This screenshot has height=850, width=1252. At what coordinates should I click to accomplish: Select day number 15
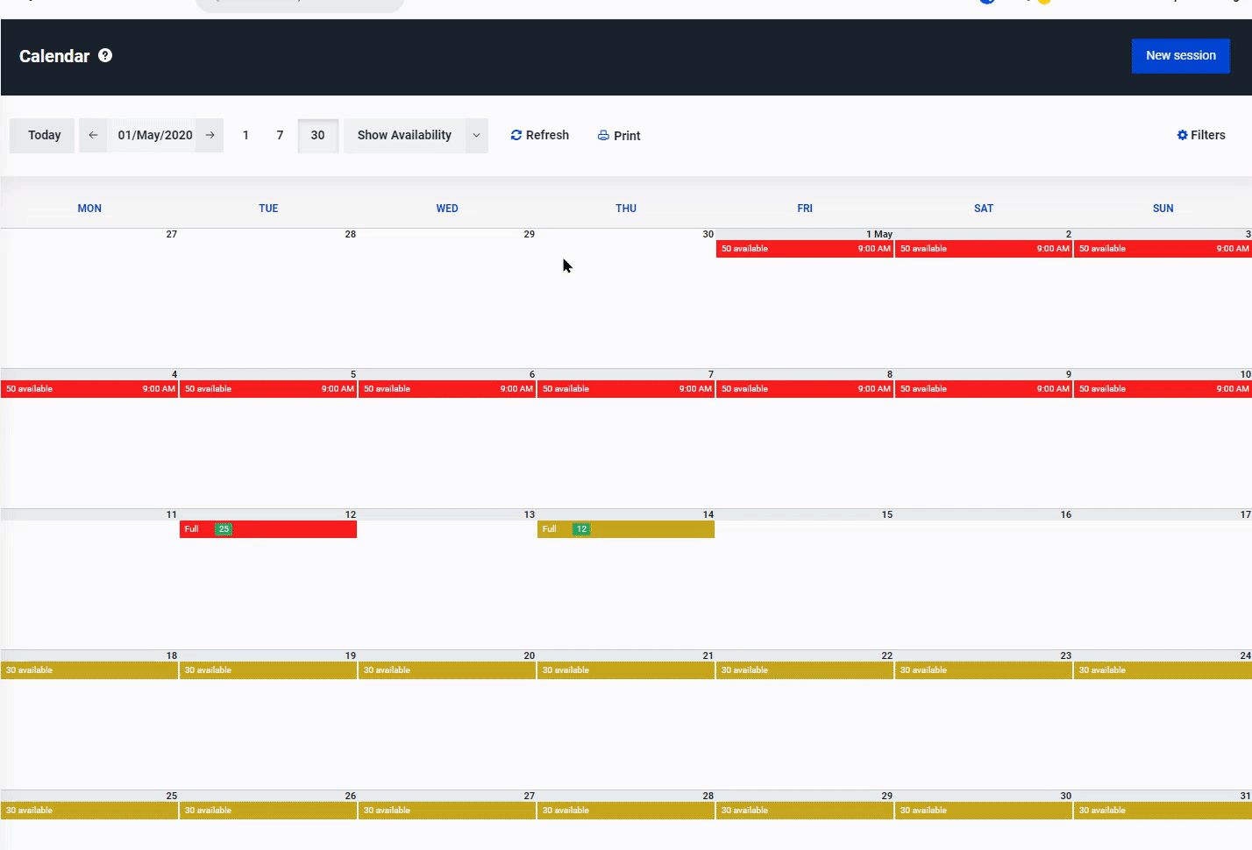(x=887, y=515)
